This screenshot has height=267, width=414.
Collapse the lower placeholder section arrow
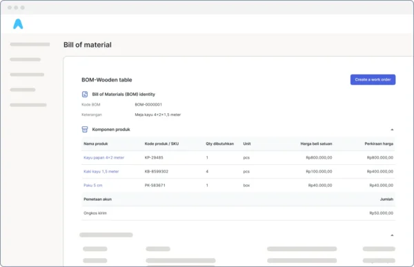[x=392, y=235]
